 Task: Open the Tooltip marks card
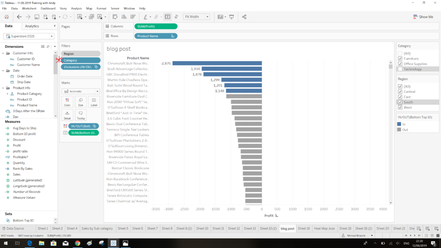(x=81, y=115)
